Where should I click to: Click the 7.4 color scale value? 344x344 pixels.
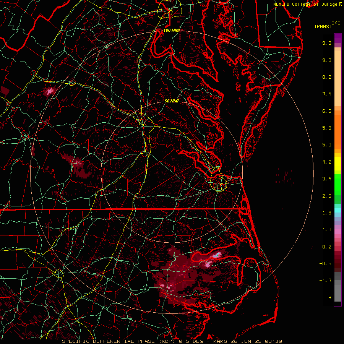(x=327, y=94)
